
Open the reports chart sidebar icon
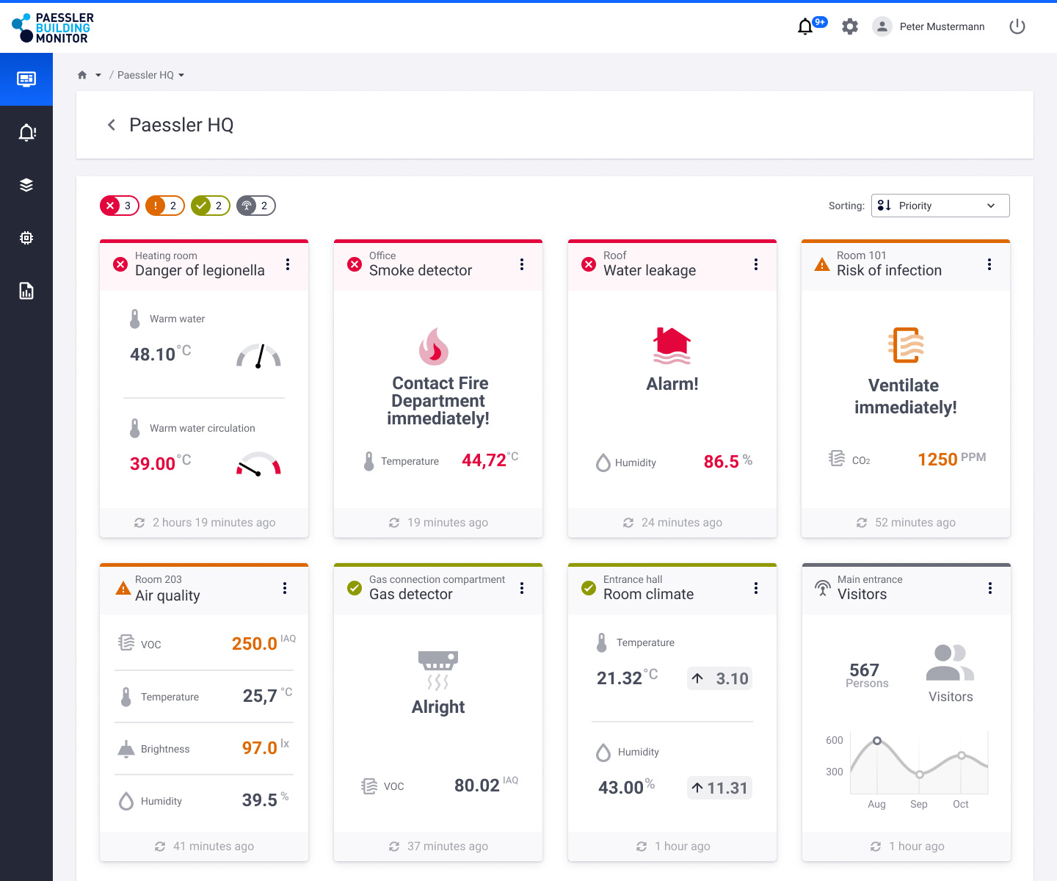click(26, 291)
